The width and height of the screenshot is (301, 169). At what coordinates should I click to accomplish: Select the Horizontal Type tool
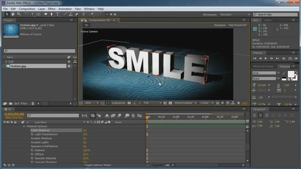57,14
